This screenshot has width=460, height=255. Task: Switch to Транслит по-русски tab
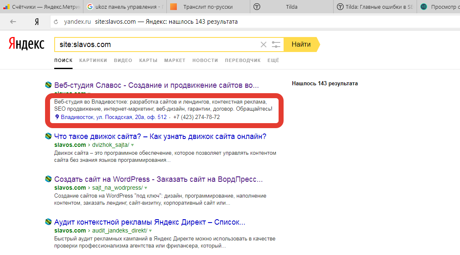(x=208, y=7)
